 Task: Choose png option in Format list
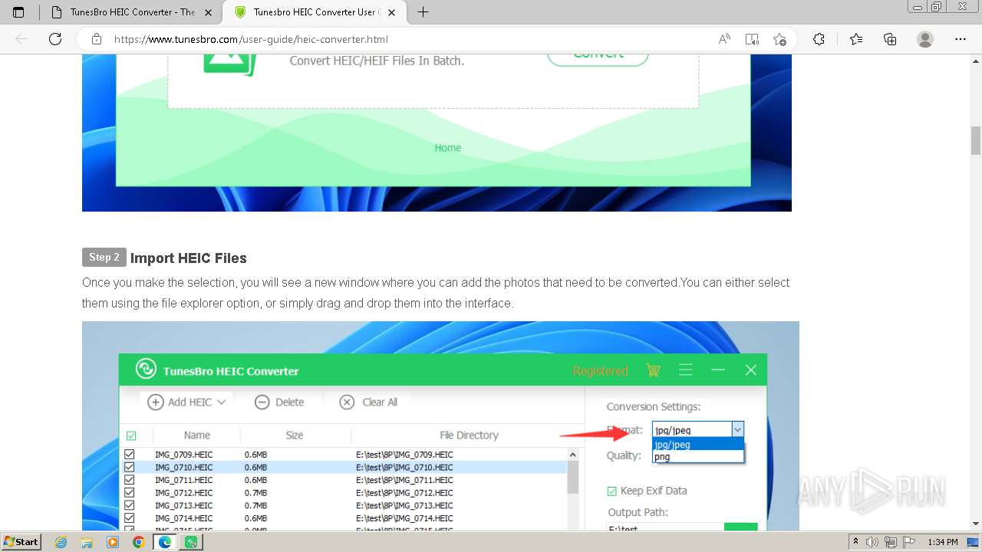point(698,456)
